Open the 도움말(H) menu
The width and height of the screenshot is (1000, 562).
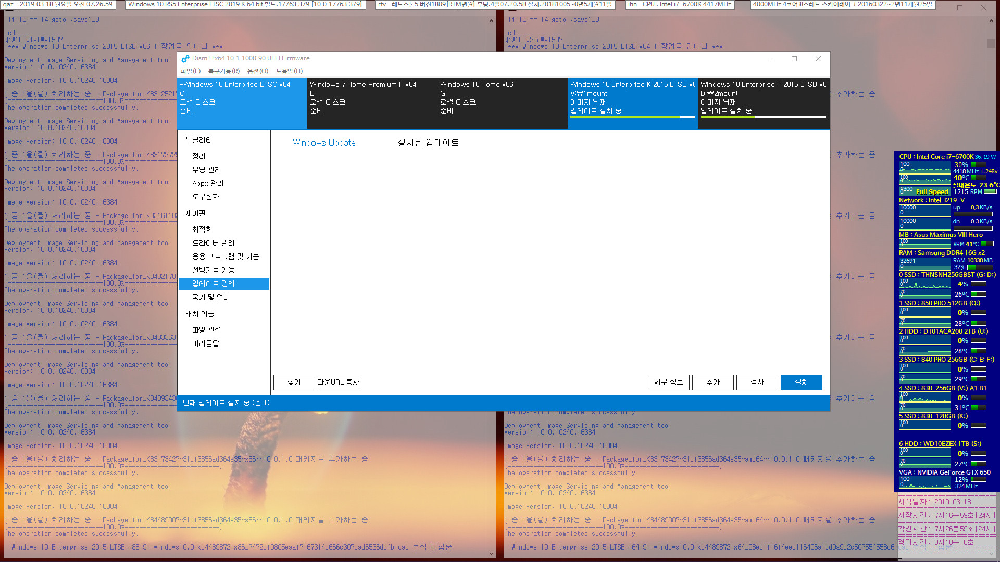click(x=289, y=71)
